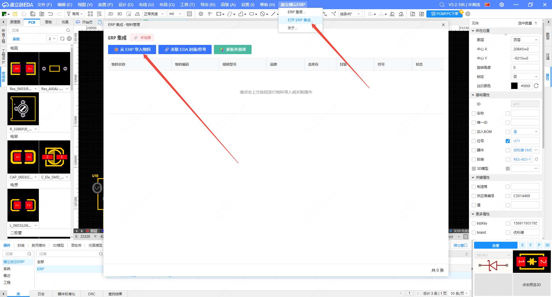The image size is (552, 297).
Task: Click the zoom-to-selection icon in toolbar
Action: [129, 14]
